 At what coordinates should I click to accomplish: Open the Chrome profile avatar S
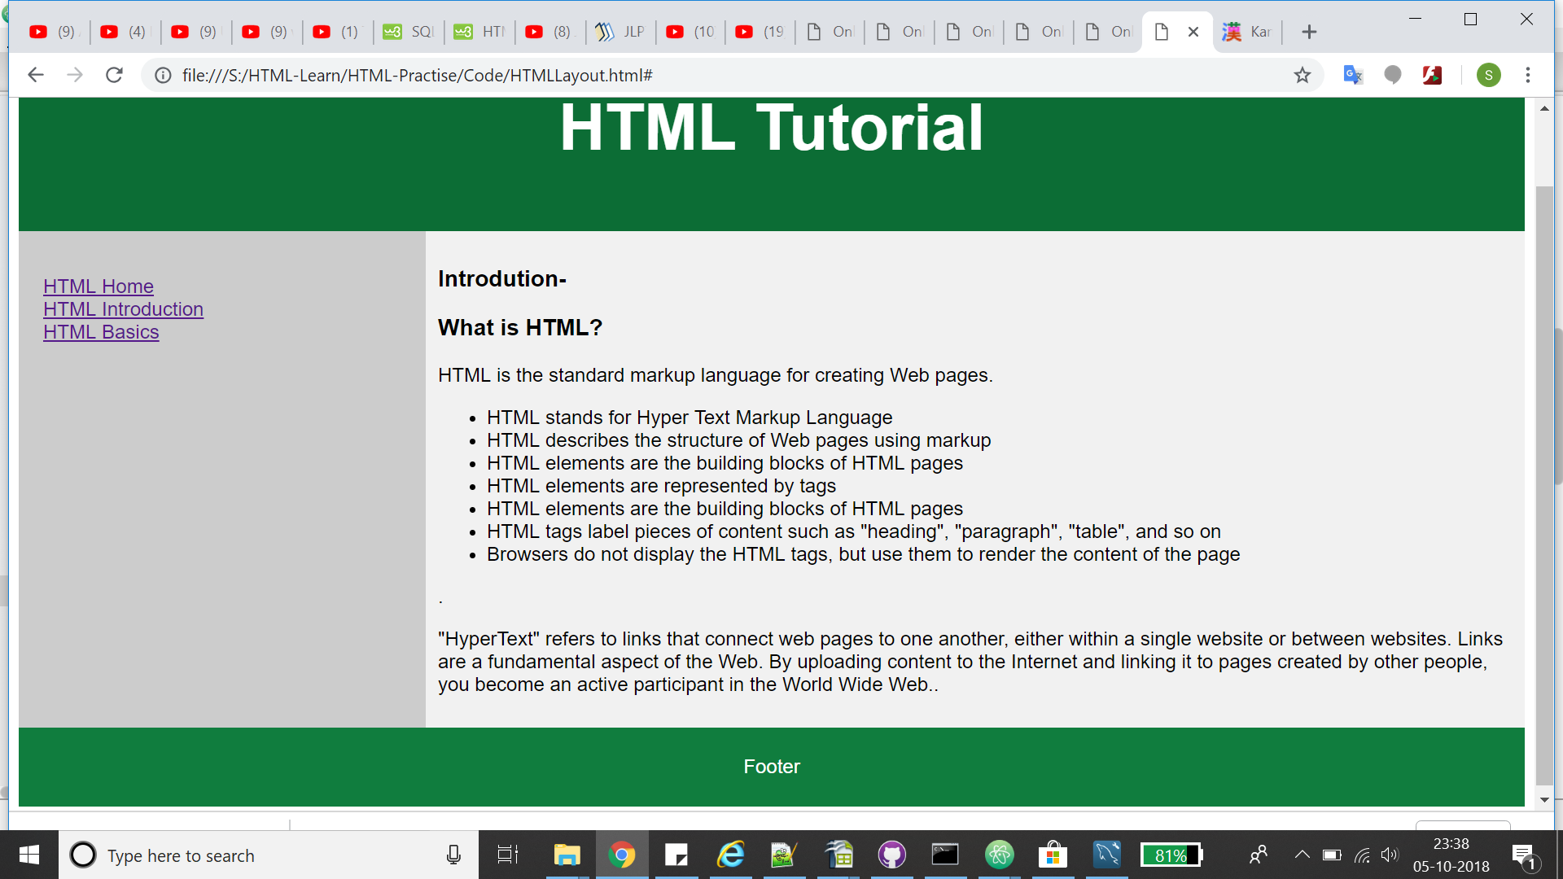click(1489, 75)
